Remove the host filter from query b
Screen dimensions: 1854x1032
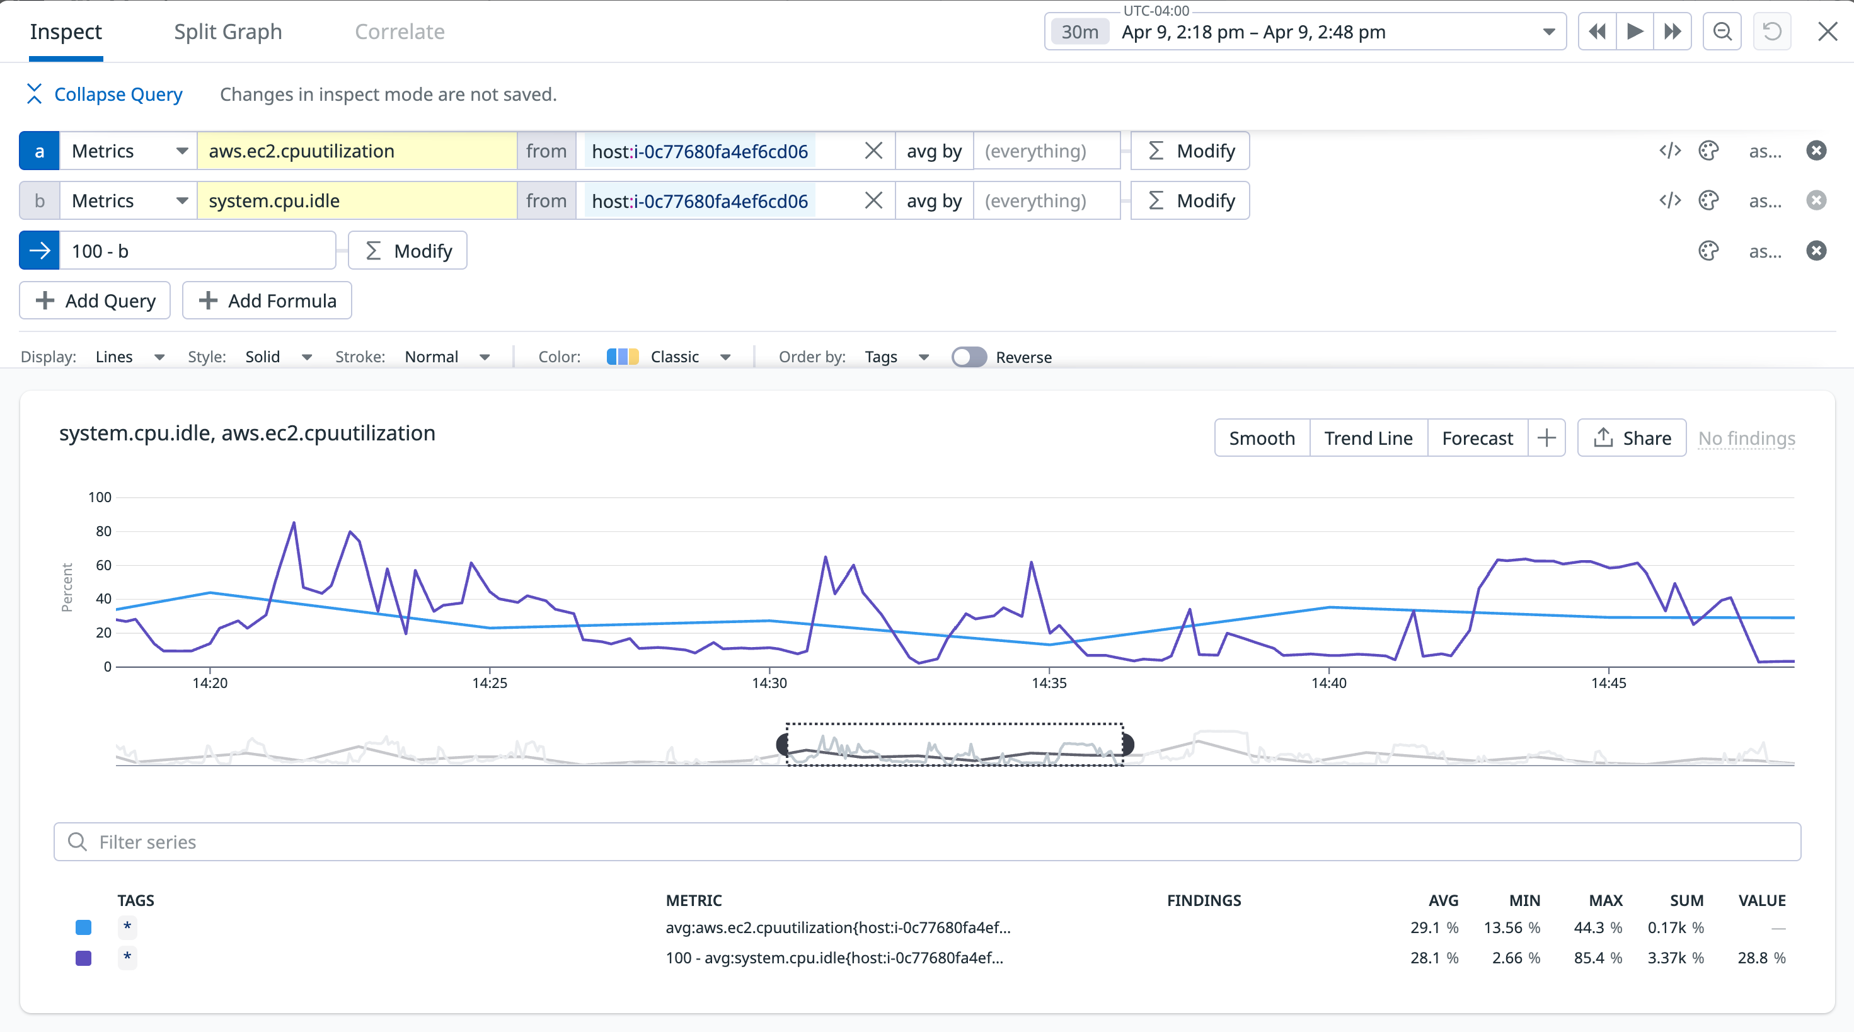[873, 200]
